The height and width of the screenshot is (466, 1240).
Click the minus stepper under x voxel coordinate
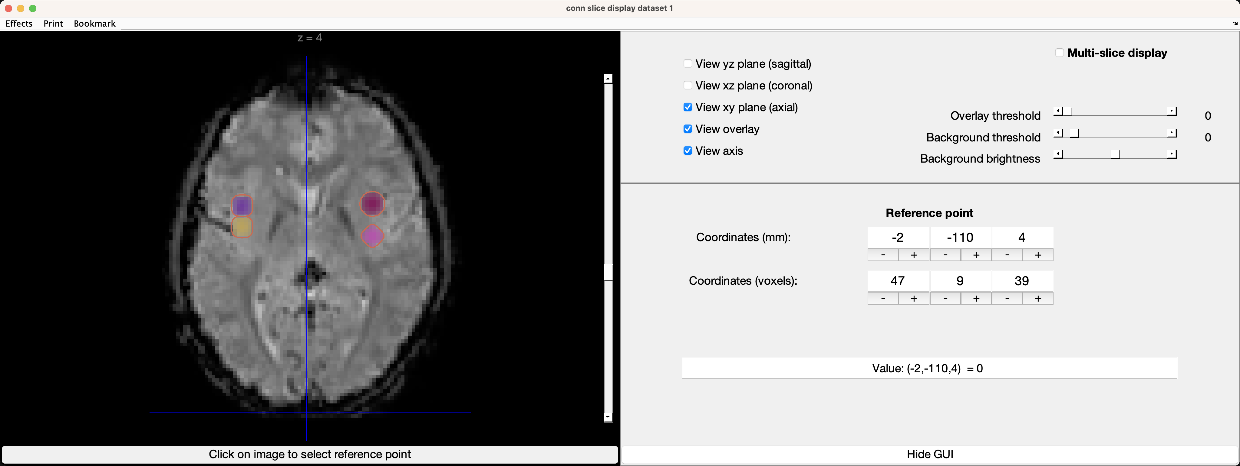tap(883, 299)
